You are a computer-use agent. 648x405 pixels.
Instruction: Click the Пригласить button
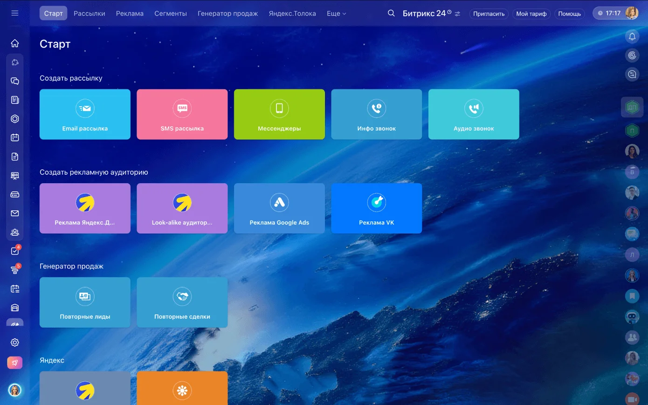[x=489, y=14]
